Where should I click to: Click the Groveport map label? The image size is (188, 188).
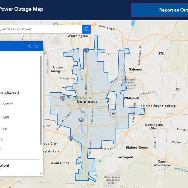point(125,157)
